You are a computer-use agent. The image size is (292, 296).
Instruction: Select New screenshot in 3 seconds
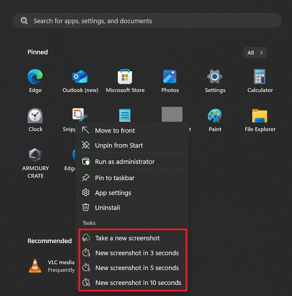pyautogui.click(x=132, y=253)
